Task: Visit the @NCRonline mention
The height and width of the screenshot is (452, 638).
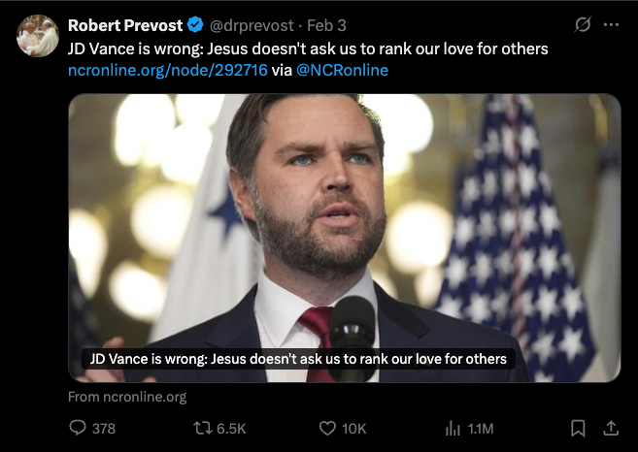Action: pyautogui.click(x=342, y=71)
